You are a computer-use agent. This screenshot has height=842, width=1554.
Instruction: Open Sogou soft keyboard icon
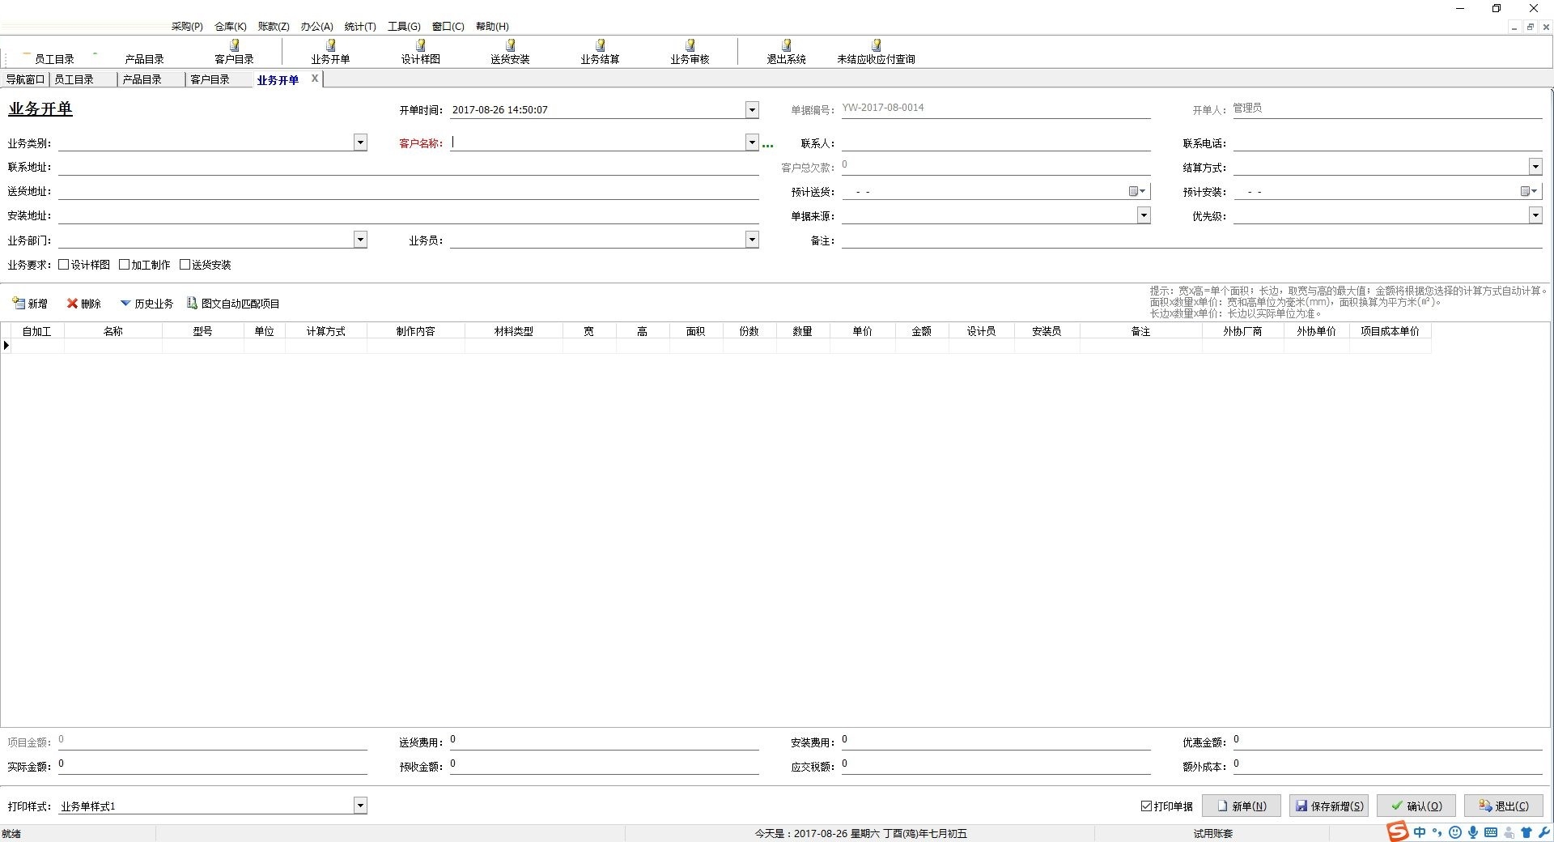[x=1491, y=832]
